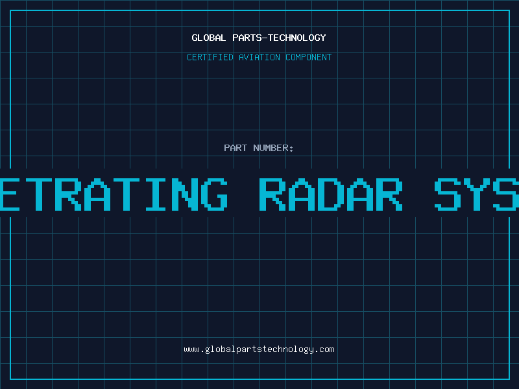Click the PART NUMBER: label
This screenshot has width=519, height=389.
(259, 148)
